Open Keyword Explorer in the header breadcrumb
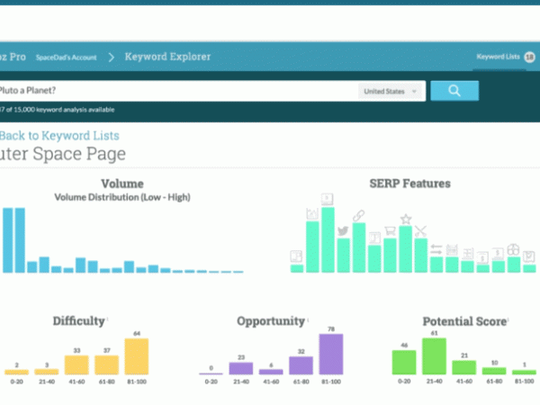The height and width of the screenshot is (405, 540). click(x=167, y=58)
